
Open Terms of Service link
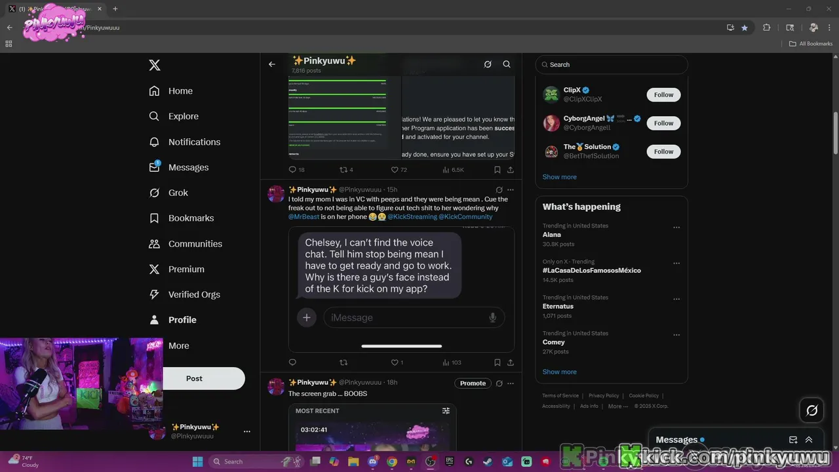click(x=560, y=396)
